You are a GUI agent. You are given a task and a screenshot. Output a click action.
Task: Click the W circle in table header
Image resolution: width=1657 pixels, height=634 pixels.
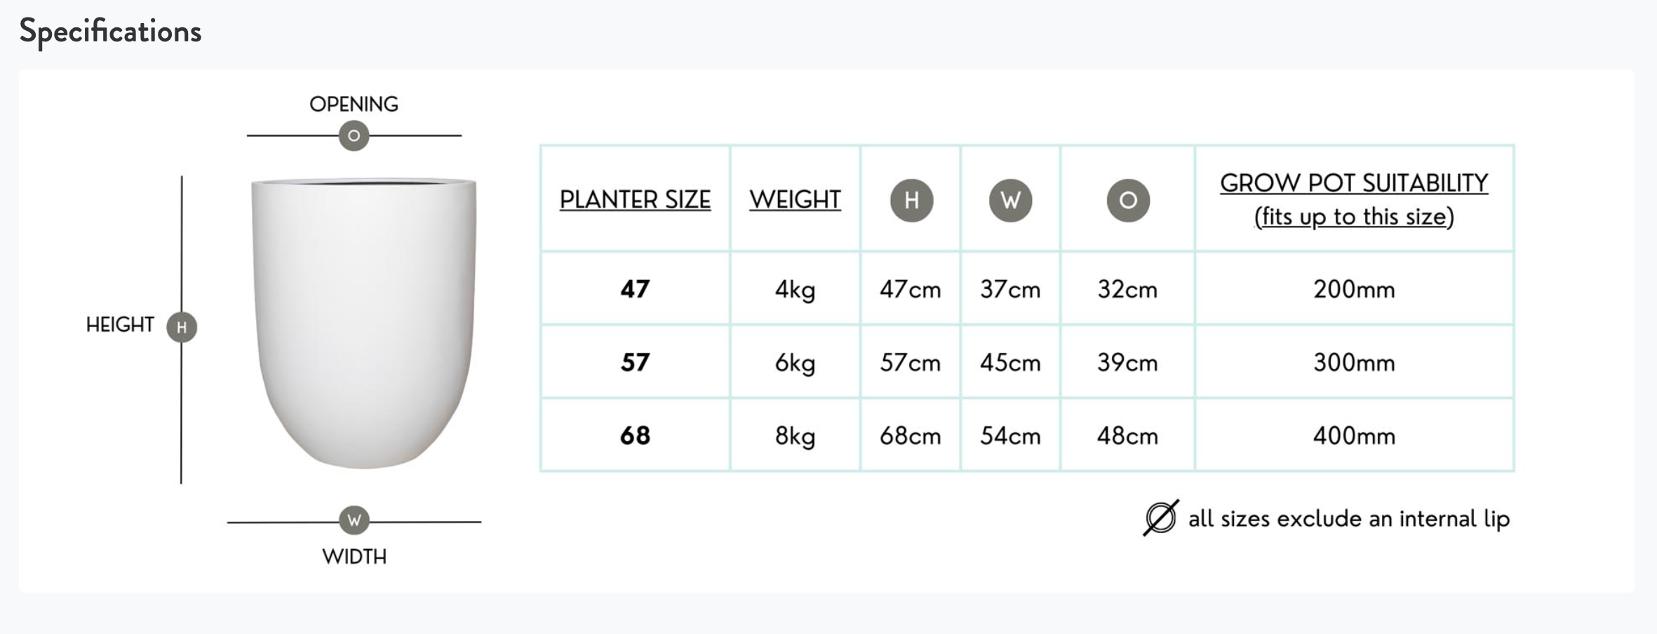point(1010,201)
